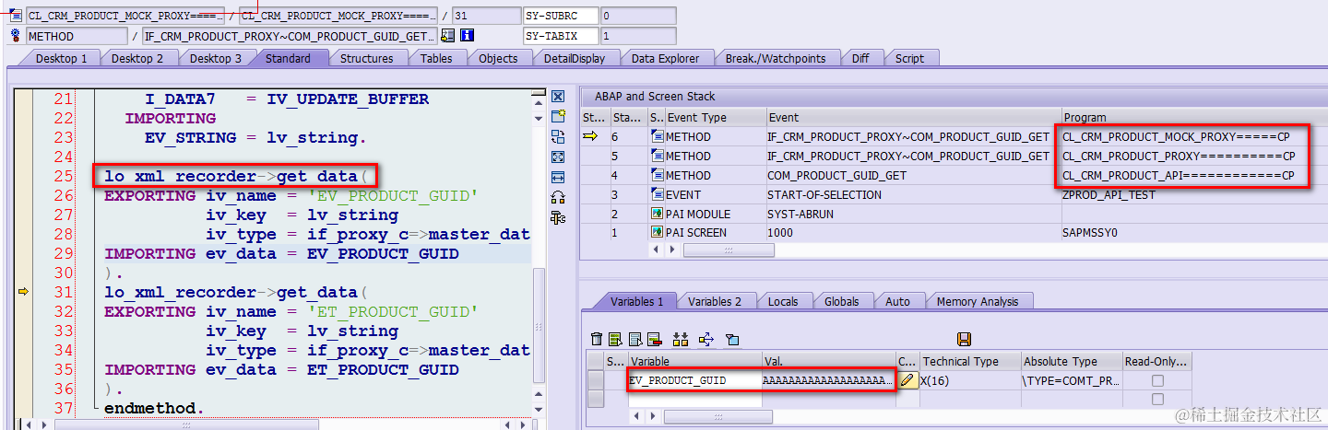Click the method icon in stack row 5
1328x430 pixels.
click(x=657, y=156)
